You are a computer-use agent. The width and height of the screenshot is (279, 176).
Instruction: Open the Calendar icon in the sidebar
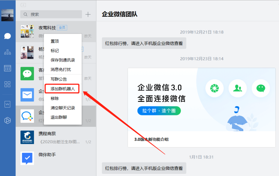pyautogui.click(x=7, y=68)
